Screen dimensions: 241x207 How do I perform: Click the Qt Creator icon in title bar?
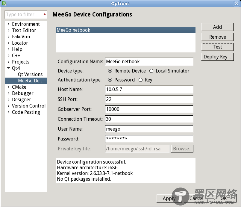coord(4,3)
